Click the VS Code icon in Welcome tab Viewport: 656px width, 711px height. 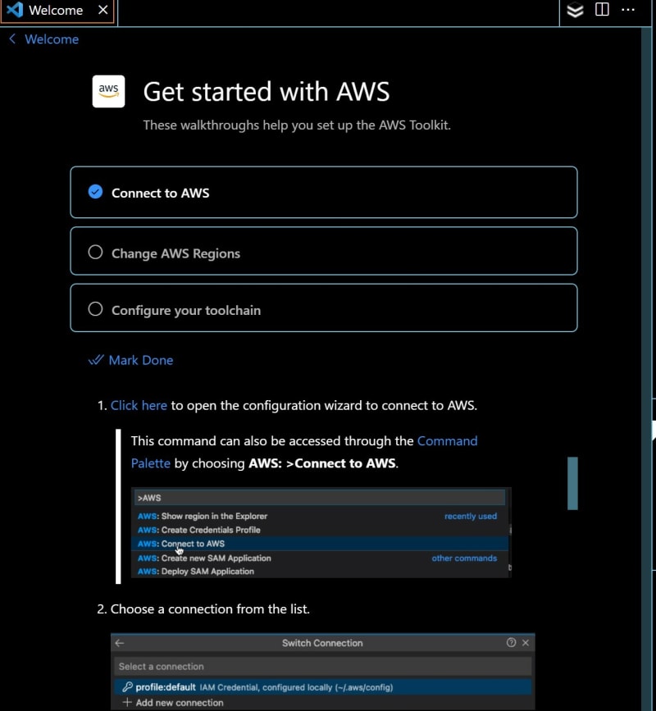15,10
